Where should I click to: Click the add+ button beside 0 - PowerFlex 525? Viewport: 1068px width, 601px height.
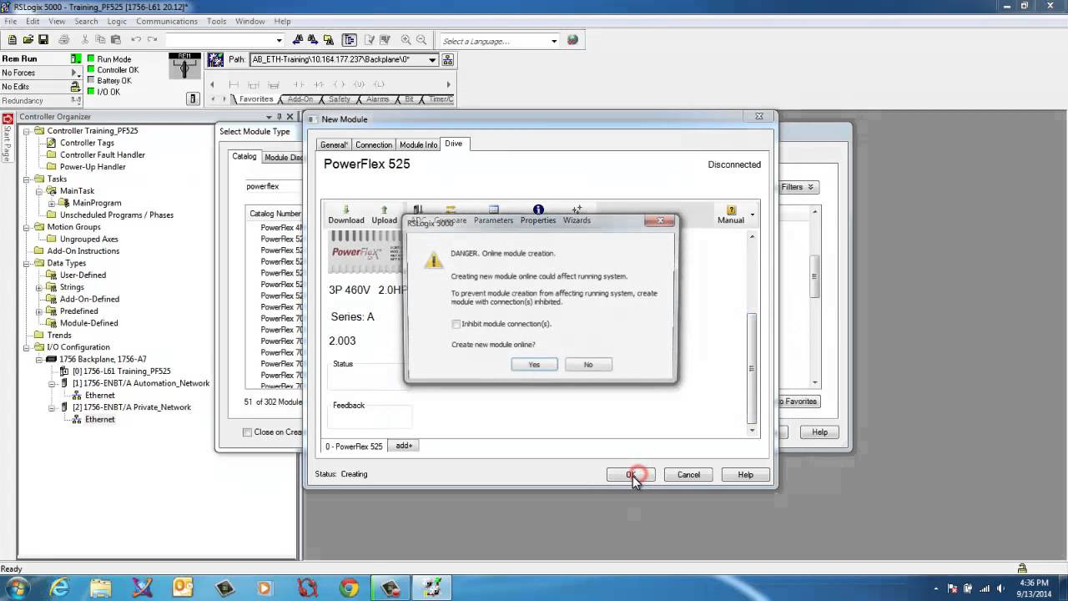404,446
